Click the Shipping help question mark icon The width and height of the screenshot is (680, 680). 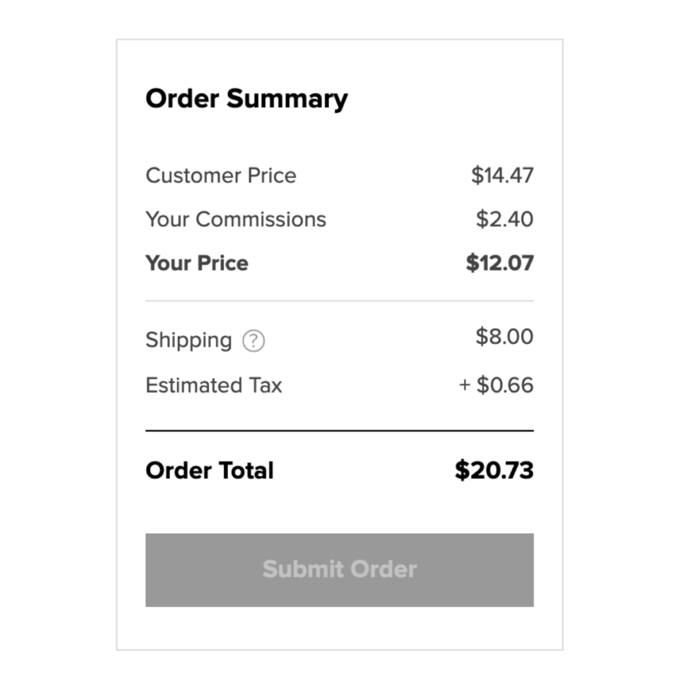tap(253, 341)
